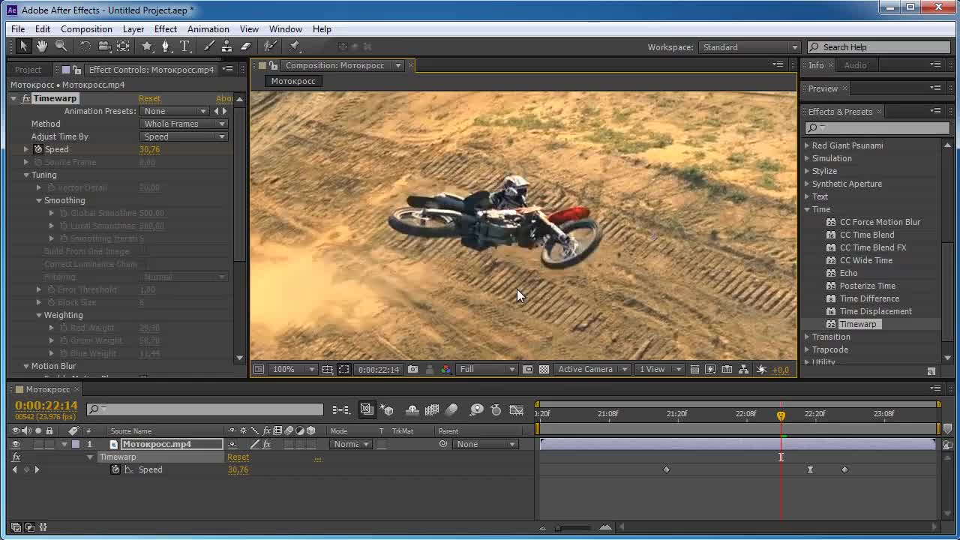Image resolution: width=960 pixels, height=540 pixels.
Task: Collapse the Time effects category
Action: 807,209
